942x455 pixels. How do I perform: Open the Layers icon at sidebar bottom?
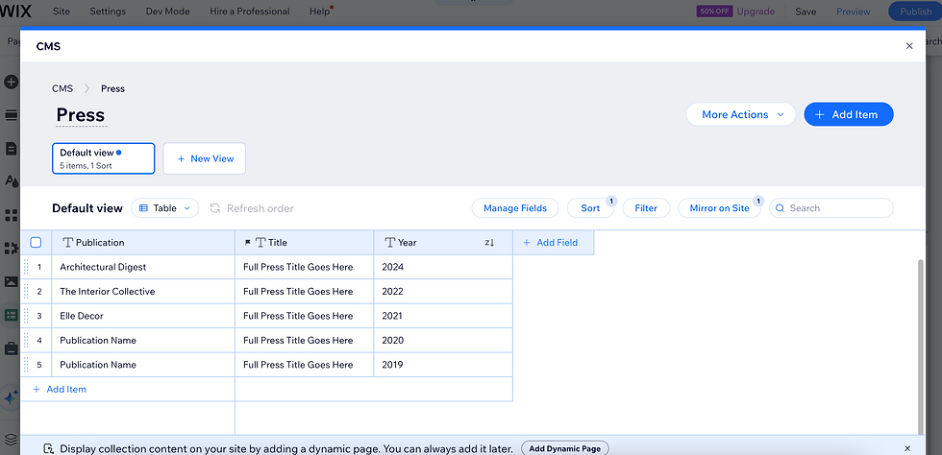click(x=11, y=440)
